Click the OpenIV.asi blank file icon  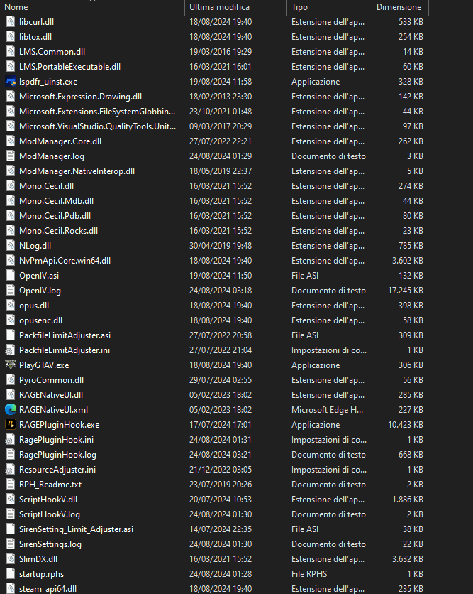[11, 276]
